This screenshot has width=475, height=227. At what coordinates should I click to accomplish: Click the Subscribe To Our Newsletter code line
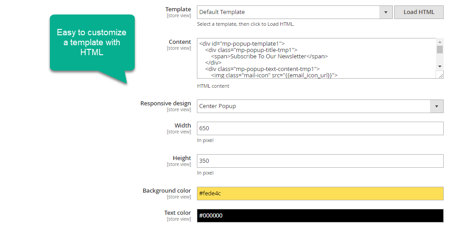(279, 57)
